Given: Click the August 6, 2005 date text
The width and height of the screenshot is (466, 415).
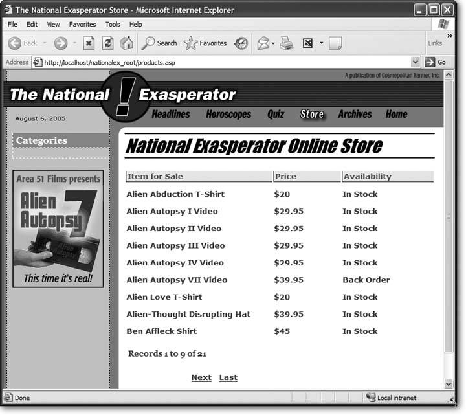Looking at the screenshot, I should point(40,118).
